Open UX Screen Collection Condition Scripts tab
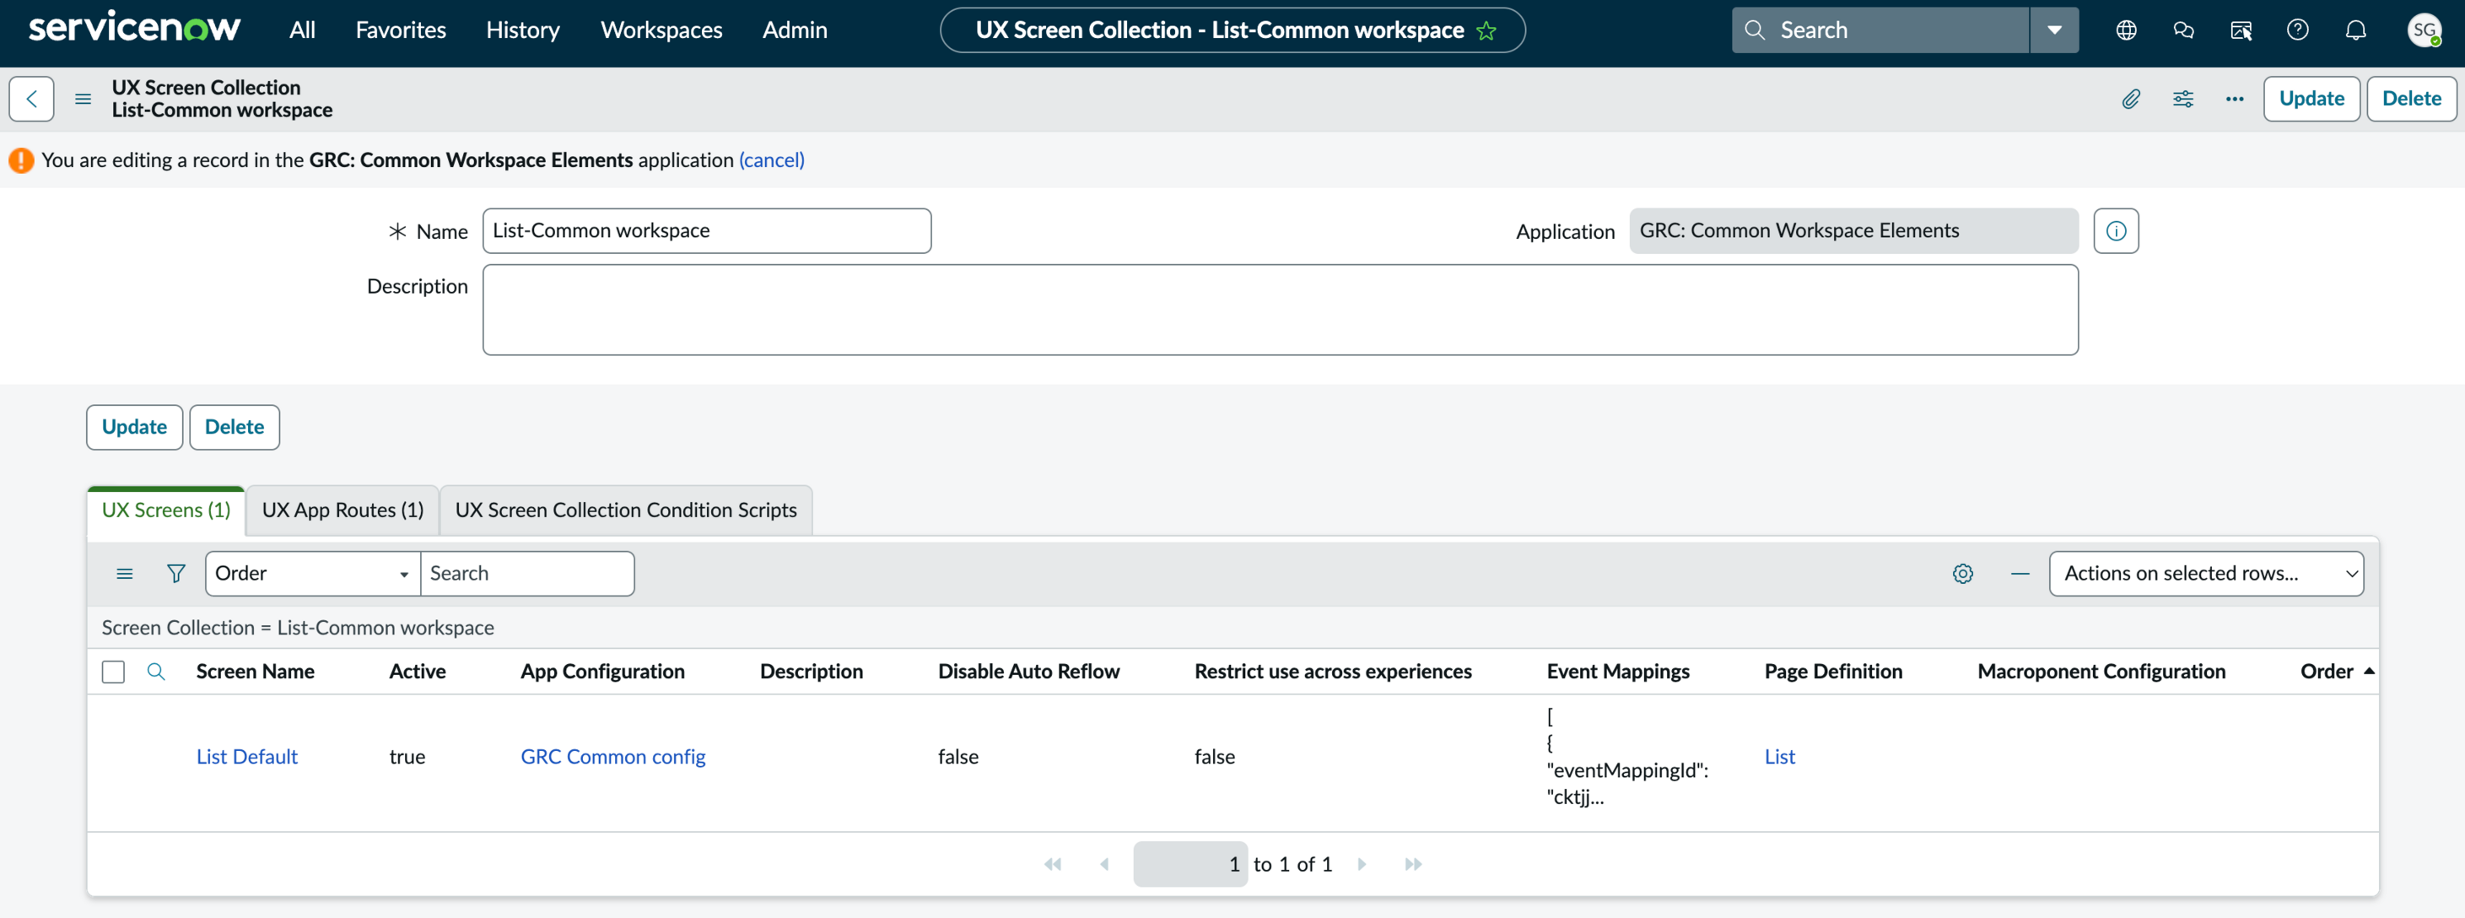This screenshot has width=2465, height=918. pyautogui.click(x=626, y=510)
